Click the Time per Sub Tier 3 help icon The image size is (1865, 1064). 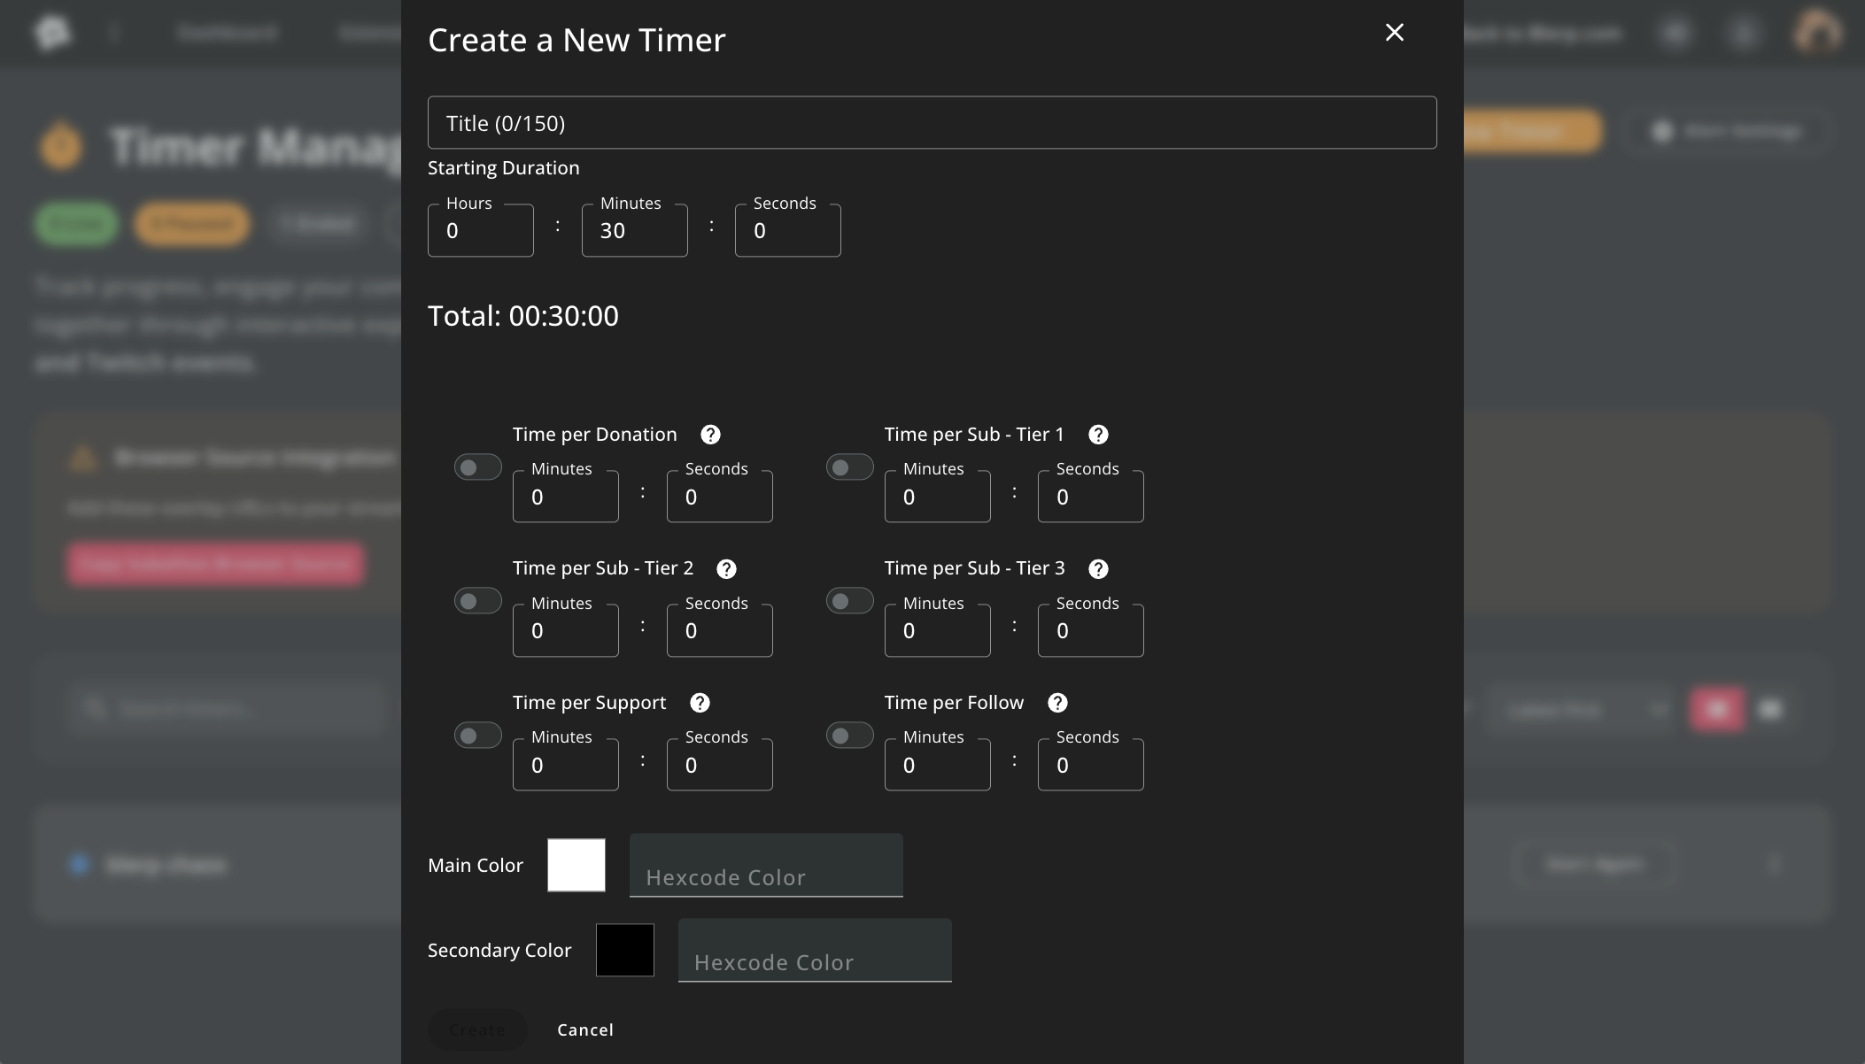pyautogui.click(x=1098, y=569)
